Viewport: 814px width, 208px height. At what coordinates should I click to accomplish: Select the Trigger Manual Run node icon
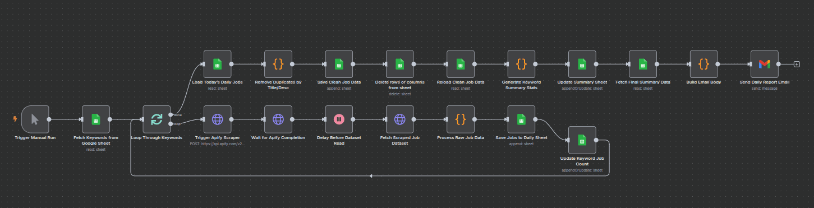pos(35,119)
